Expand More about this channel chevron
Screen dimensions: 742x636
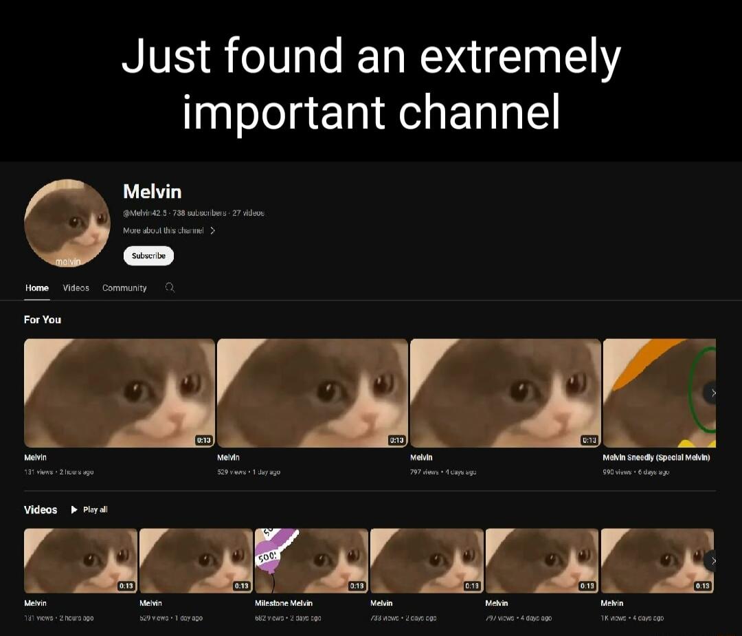click(x=212, y=230)
